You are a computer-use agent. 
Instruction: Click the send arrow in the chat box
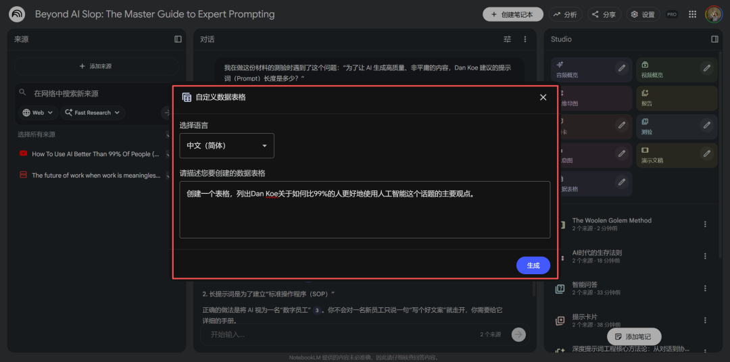(x=518, y=334)
